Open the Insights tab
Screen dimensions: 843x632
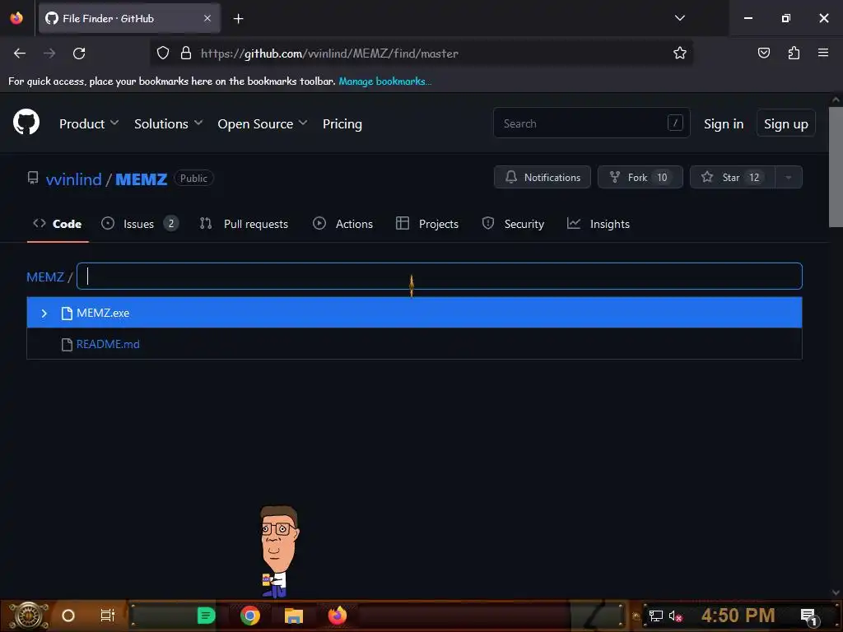coord(598,224)
